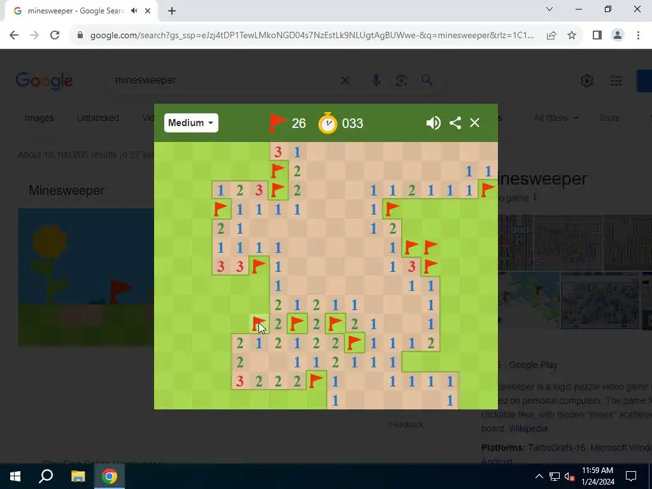Click the flag under the mouse cursor
The height and width of the screenshot is (489, 652).
coord(259,324)
